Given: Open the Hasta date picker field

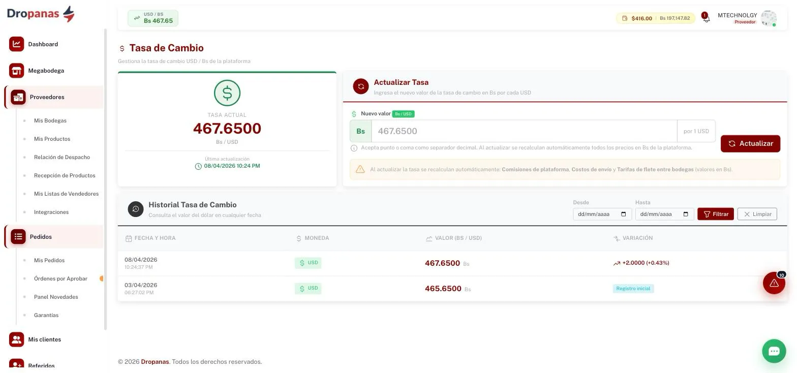Looking at the screenshot, I should point(665,214).
